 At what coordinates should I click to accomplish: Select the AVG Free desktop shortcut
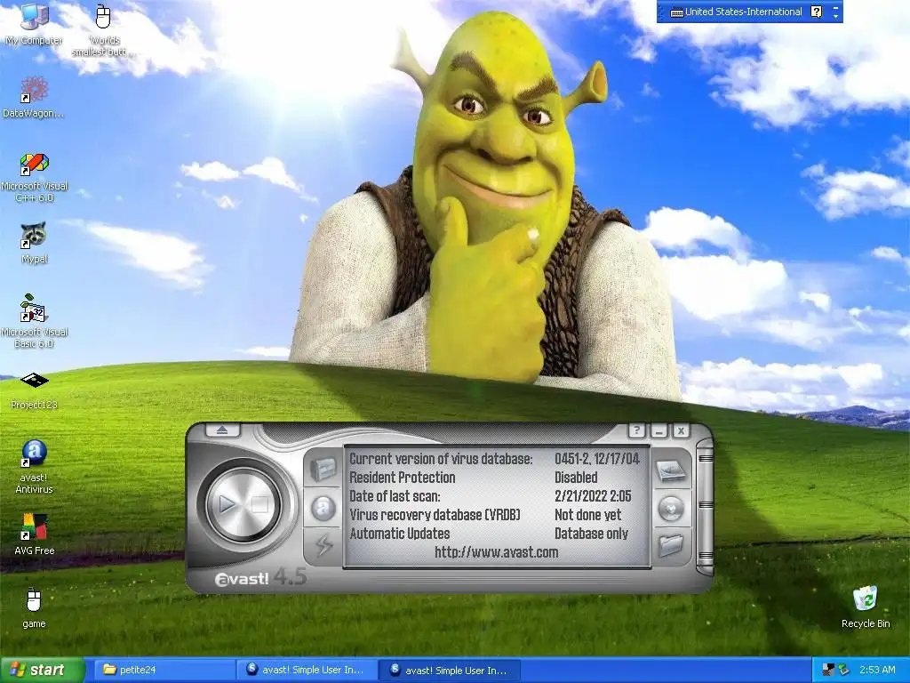(x=35, y=534)
